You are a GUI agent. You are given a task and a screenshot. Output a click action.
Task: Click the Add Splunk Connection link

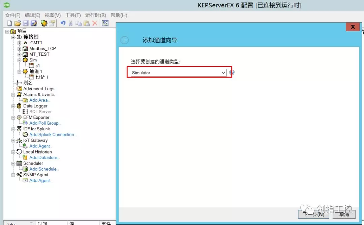coord(53,135)
